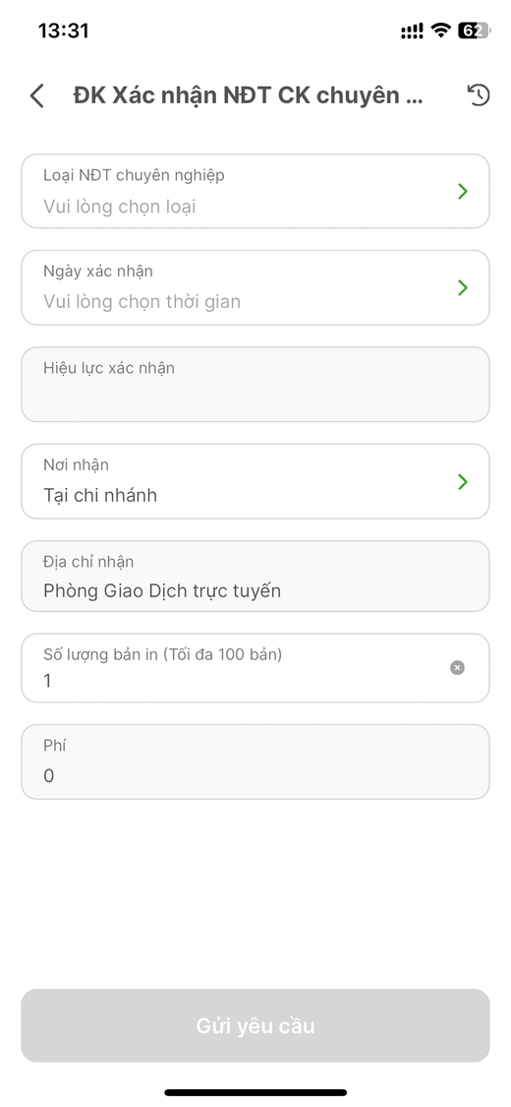511x1107 pixels.
Task: Tap the Hiệu lực xác nhận field
Action: (255, 384)
